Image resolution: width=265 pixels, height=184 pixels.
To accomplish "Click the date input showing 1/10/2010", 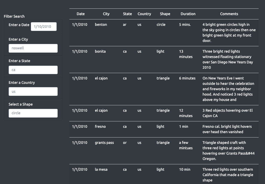I will click(44, 27).
